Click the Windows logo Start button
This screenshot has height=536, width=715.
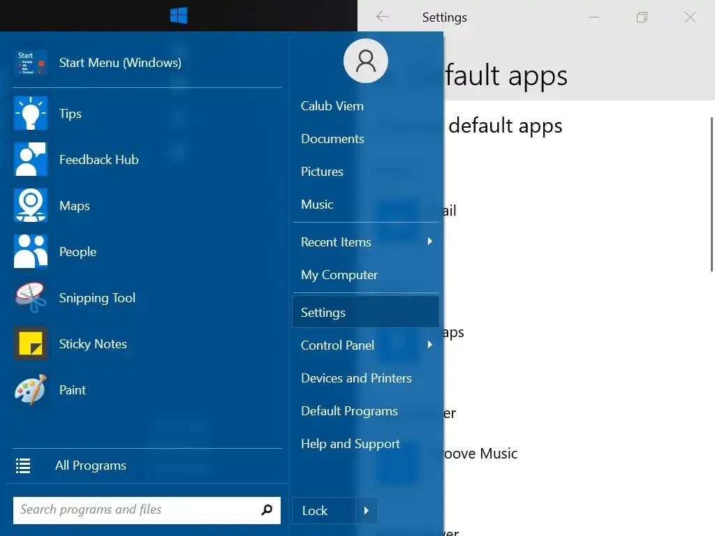pyautogui.click(x=179, y=15)
